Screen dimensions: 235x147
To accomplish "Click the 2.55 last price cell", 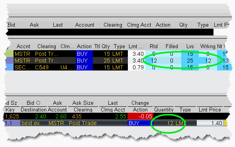I will click(121, 116).
